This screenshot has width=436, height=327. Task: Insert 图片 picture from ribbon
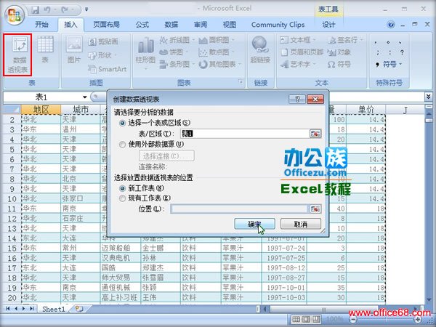pos(74,50)
